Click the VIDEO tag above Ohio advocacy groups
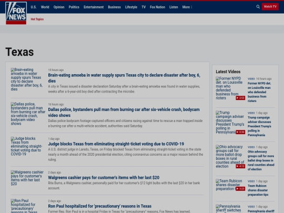 point(251,147)
